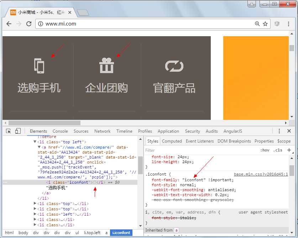
Task: Open the zoom indicator in address bar
Action: pyautogui.click(x=257, y=24)
